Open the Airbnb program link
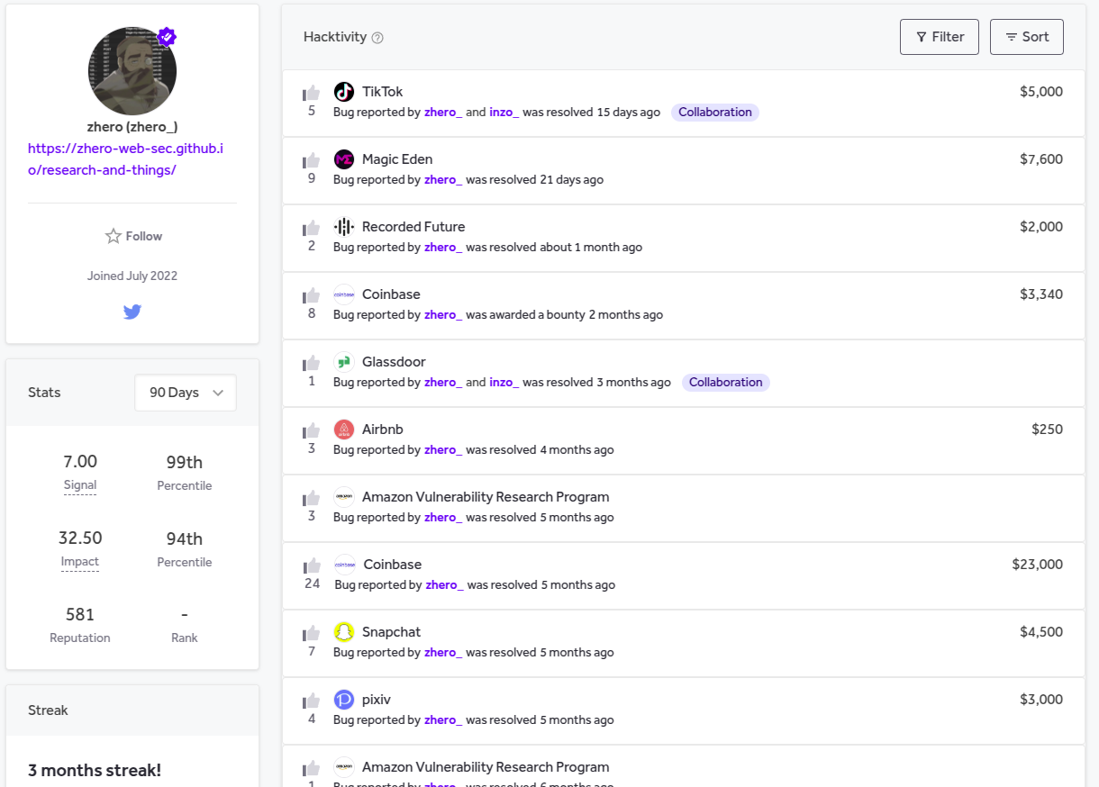The image size is (1099, 787). tap(382, 430)
